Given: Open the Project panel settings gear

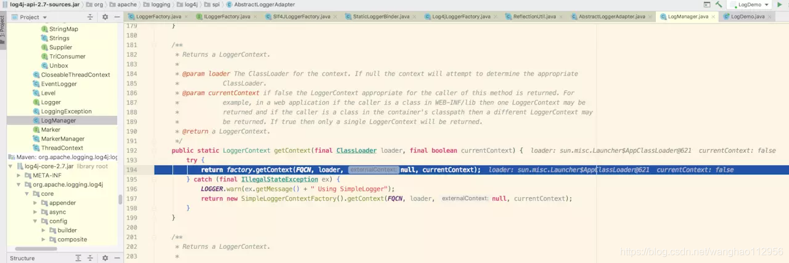Looking at the screenshot, I should (105, 17).
